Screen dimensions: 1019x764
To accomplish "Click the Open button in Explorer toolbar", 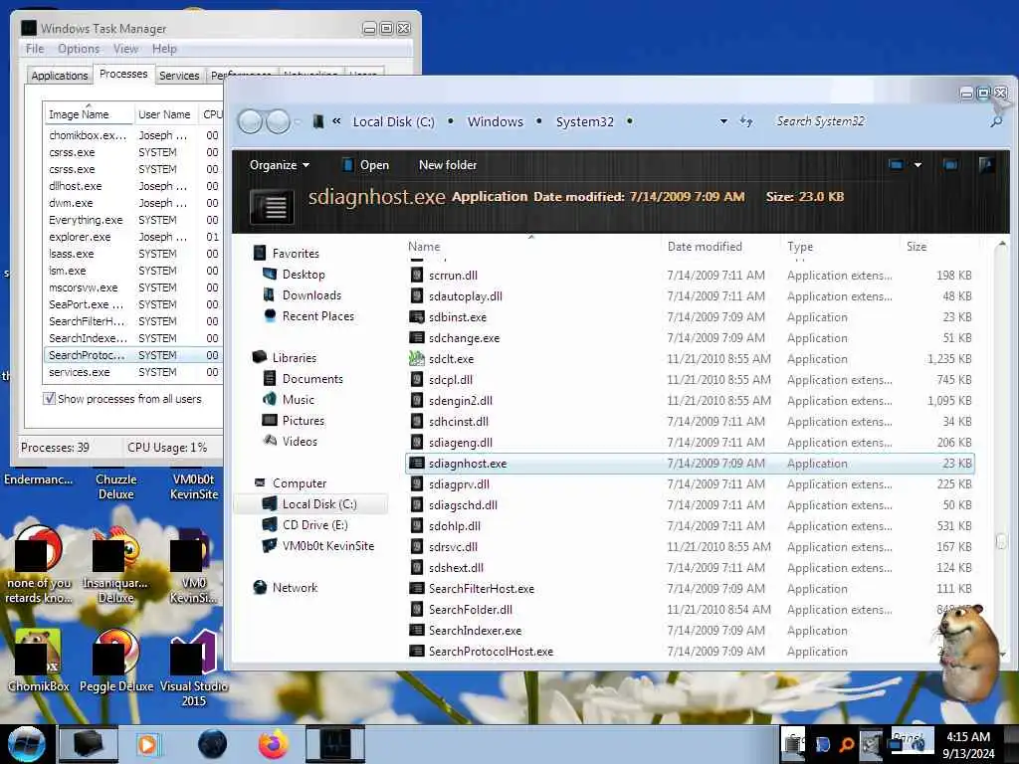I will (x=365, y=165).
